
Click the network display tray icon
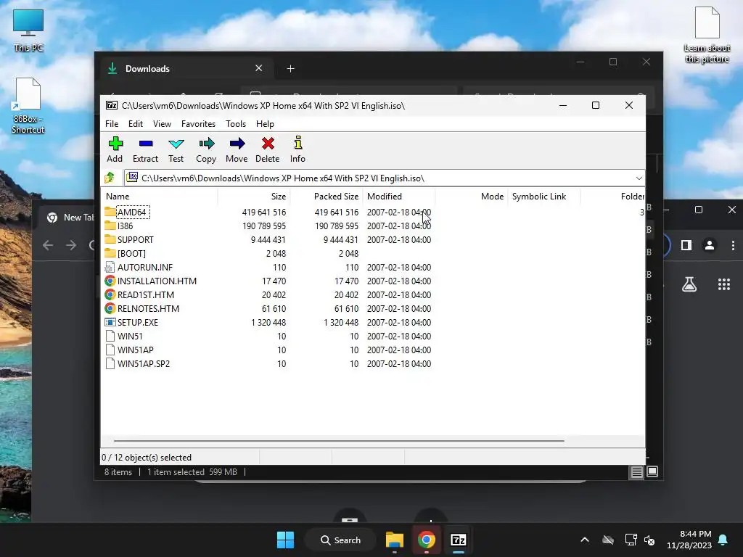(x=631, y=540)
